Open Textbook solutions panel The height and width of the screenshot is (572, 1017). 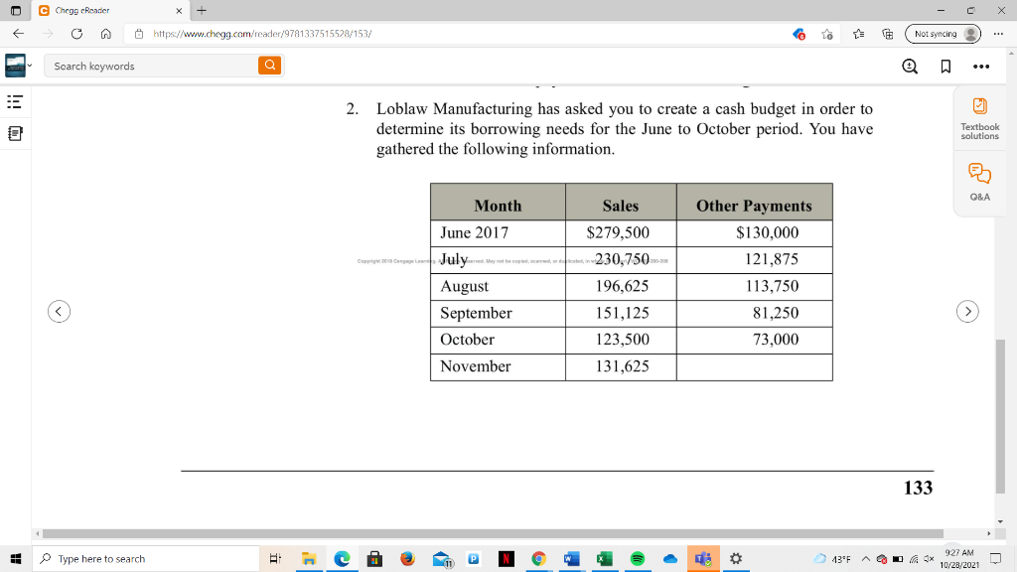click(x=979, y=119)
